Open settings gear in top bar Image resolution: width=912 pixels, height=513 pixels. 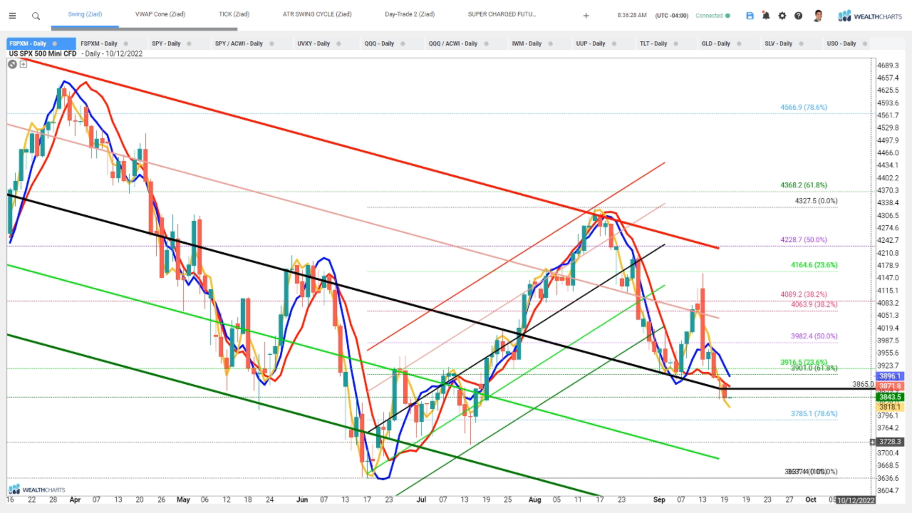click(782, 16)
